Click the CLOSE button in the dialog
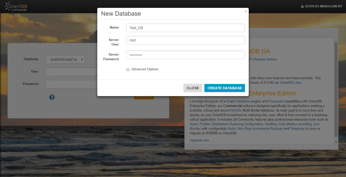This screenshot has height=177, width=346. coord(193,88)
